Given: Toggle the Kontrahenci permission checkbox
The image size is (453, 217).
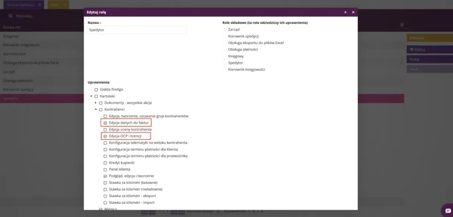Looking at the screenshot, I should coord(101,110).
